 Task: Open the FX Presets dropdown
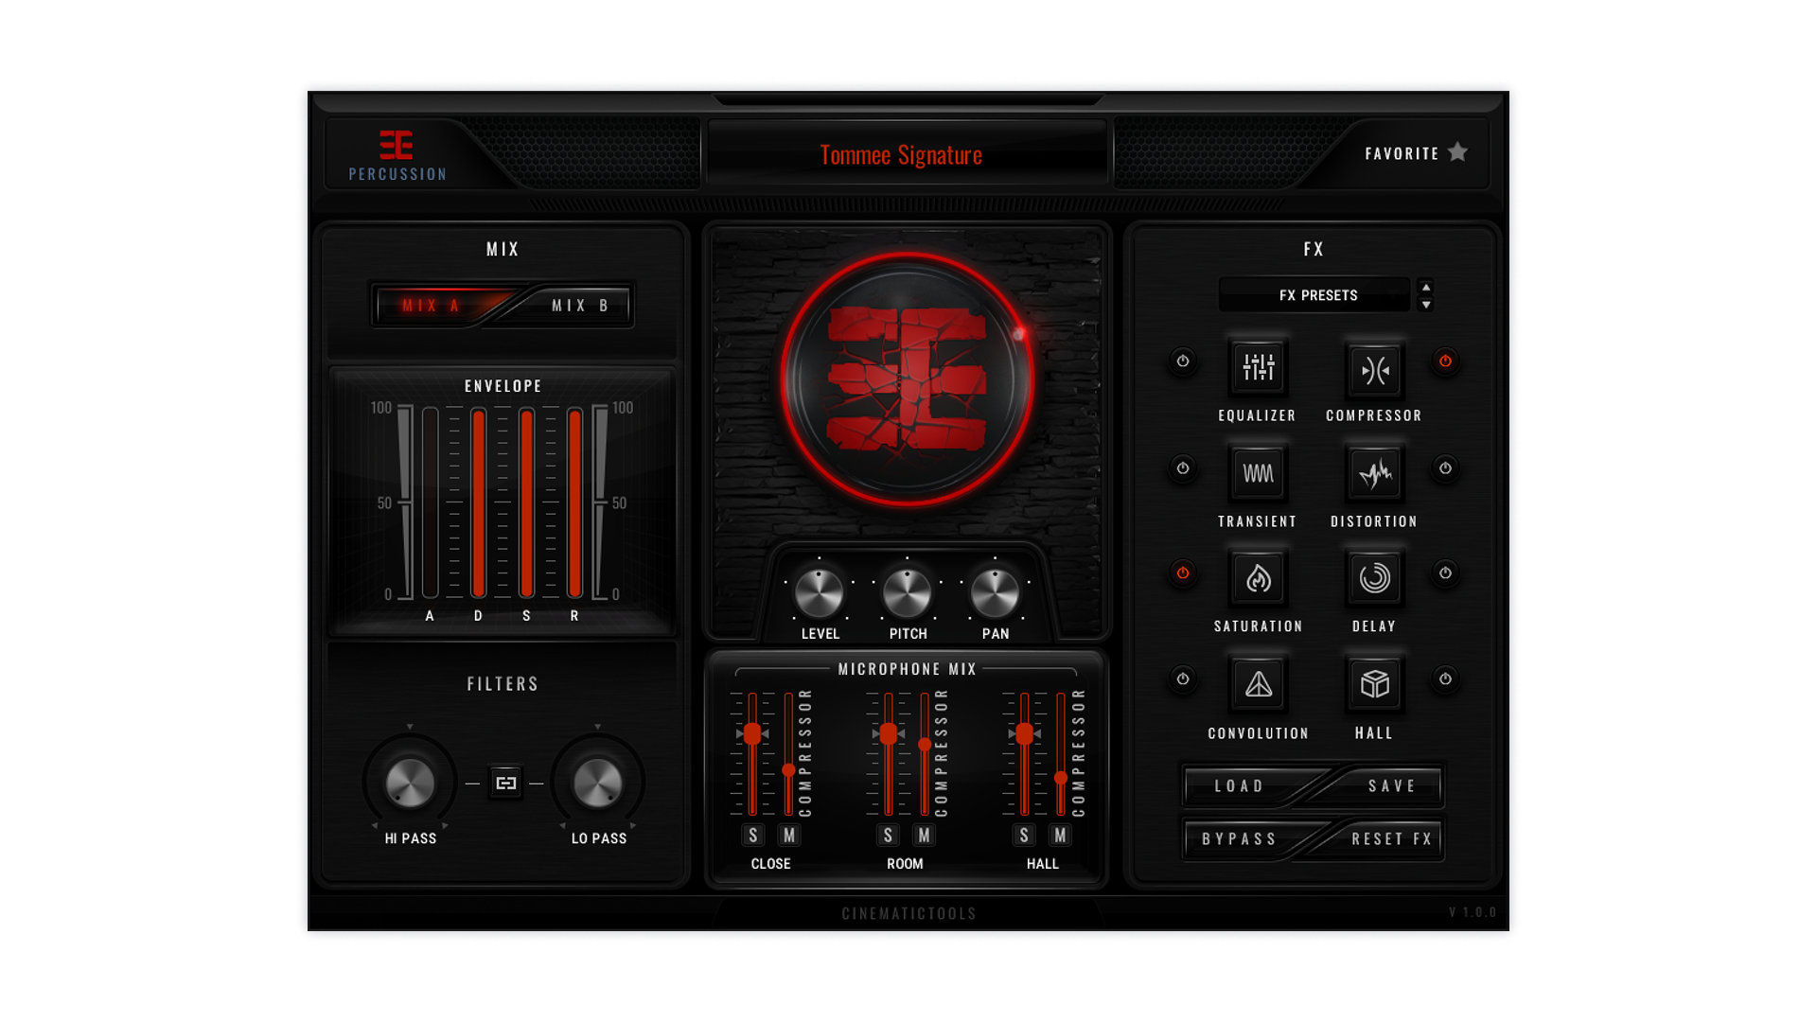(x=1317, y=295)
